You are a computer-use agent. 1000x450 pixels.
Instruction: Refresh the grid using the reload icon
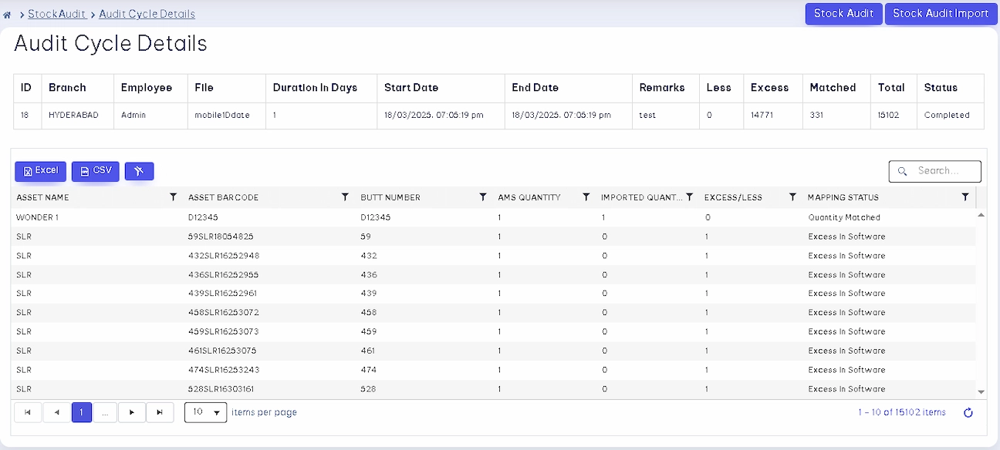pyautogui.click(x=968, y=413)
